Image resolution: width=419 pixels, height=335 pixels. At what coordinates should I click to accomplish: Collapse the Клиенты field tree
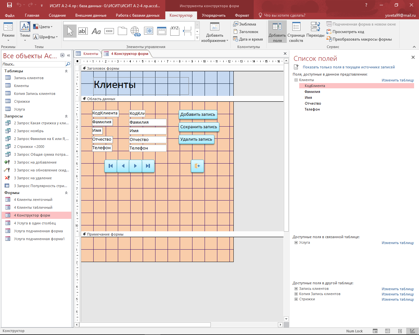click(296, 80)
